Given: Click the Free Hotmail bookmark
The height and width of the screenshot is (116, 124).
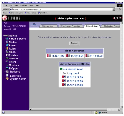Looking at the screenshot, I should [x=30, y=13].
